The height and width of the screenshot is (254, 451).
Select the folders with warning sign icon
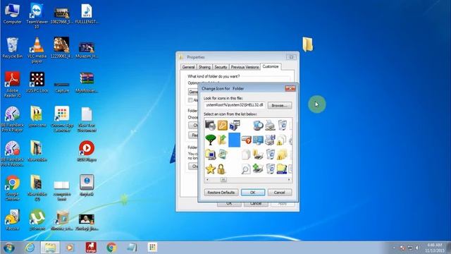[x=282, y=155]
